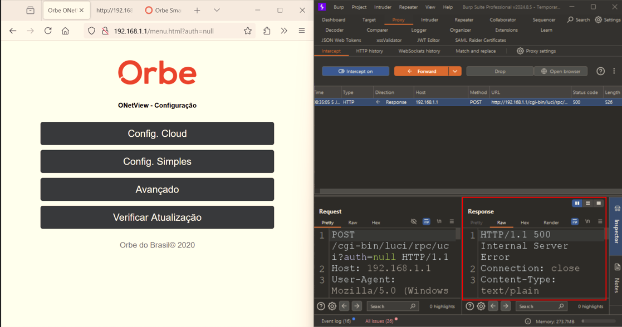Viewport: 622px width, 327px height.
Task: Open the Intercept three-dot options menu
Action: (614, 71)
